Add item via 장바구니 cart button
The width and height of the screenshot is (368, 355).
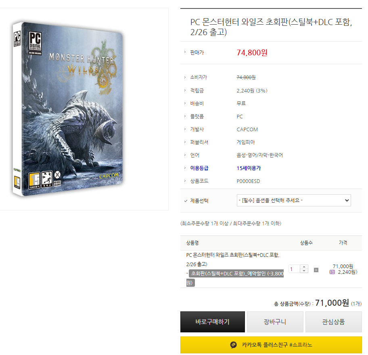[275, 321]
